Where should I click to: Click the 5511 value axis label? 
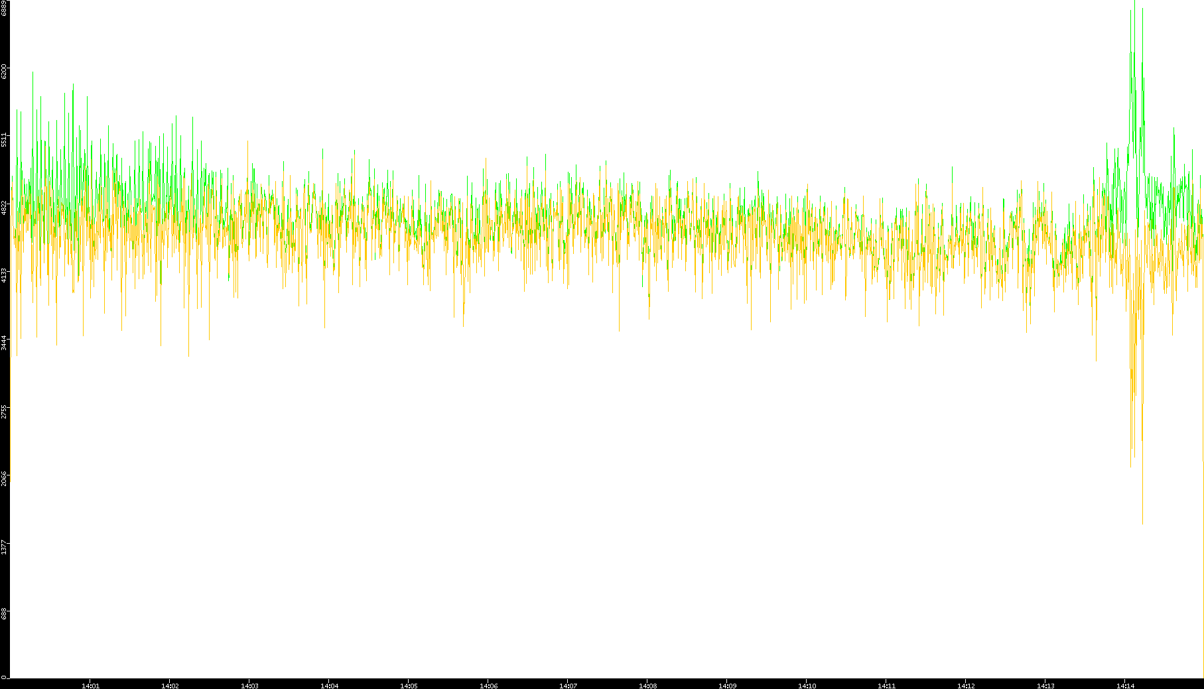click(x=5, y=139)
